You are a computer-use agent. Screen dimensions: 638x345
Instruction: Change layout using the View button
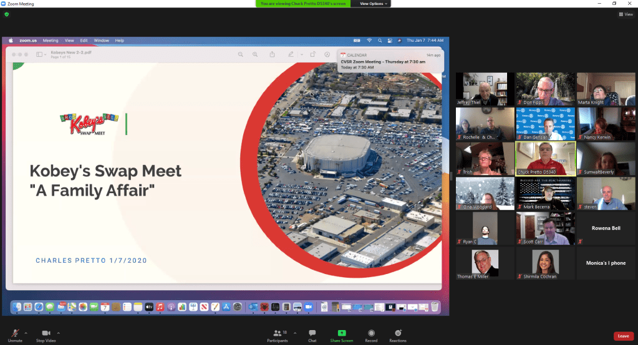626,14
